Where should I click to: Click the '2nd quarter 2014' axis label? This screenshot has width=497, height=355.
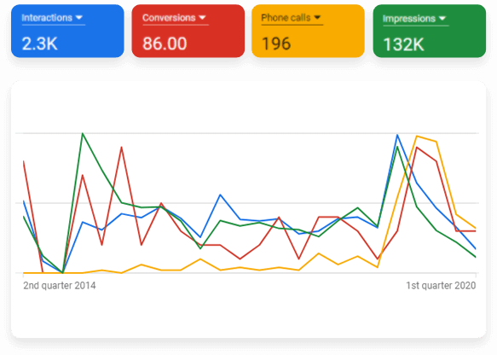tap(60, 286)
